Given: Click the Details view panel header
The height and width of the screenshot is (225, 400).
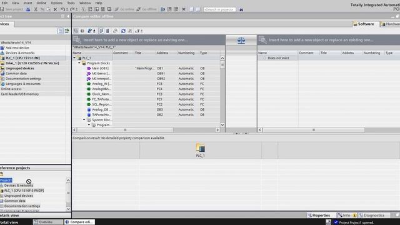Looking at the screenshot, I should click(35, 215).
